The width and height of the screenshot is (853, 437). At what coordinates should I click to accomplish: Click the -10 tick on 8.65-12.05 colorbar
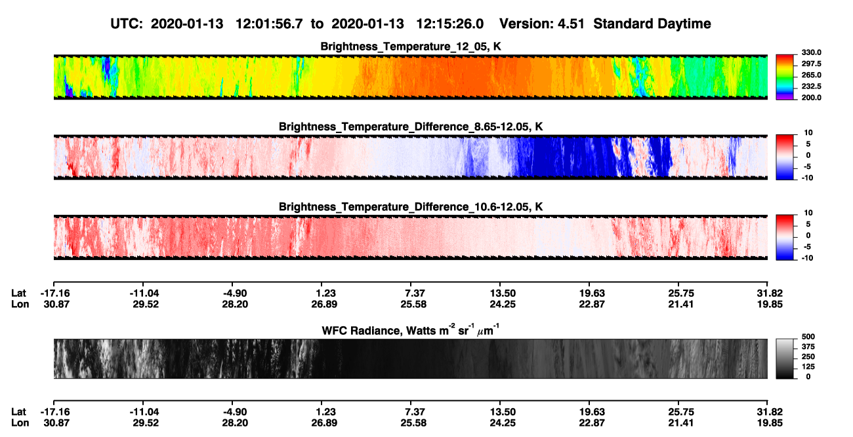806,178
